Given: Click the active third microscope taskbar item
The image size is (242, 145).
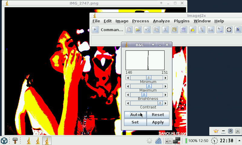Looking at the screenshot, I should pyautogui.click(x=47, y=141).
